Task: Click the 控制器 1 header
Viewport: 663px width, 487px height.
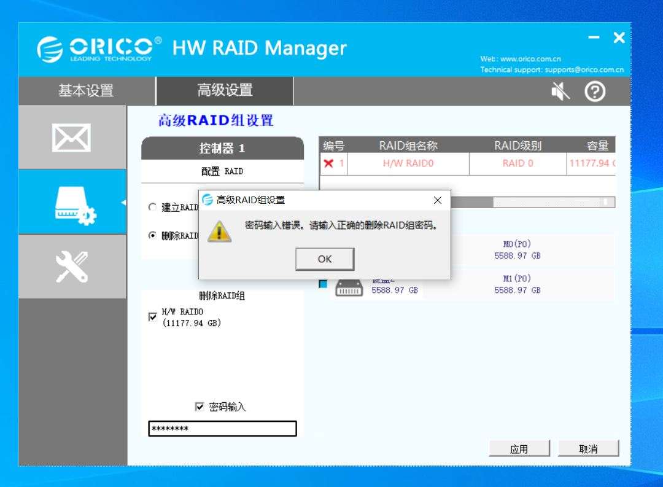Action: click(222, 148)
